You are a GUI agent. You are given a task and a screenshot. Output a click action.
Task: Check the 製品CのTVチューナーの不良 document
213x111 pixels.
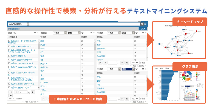tap(9, 63)
